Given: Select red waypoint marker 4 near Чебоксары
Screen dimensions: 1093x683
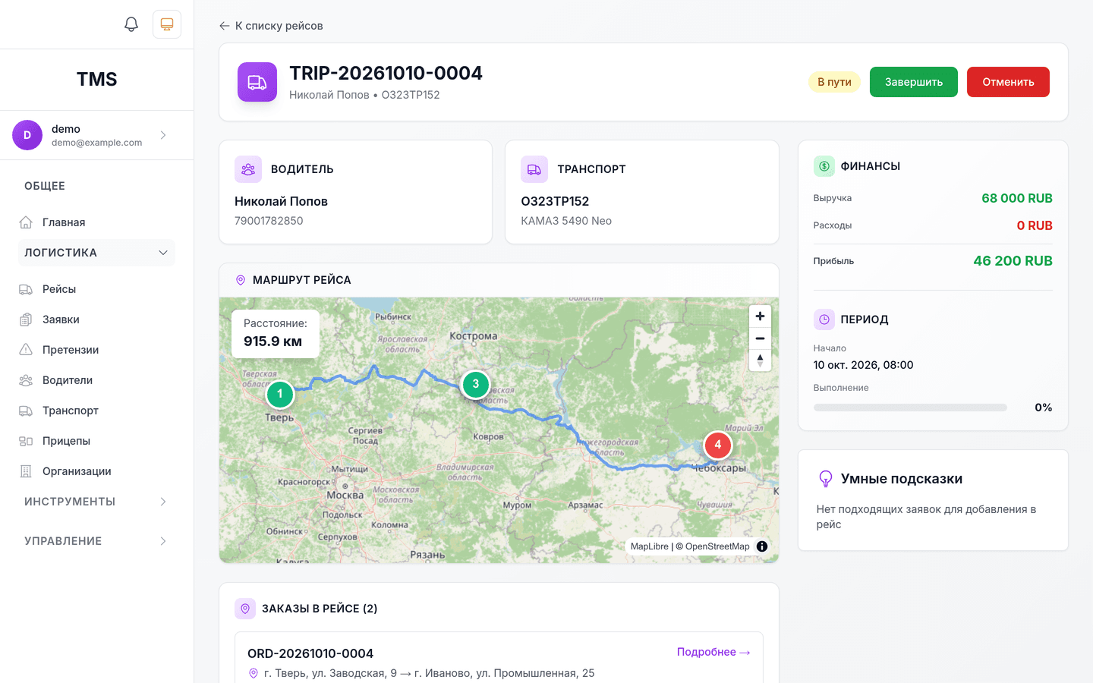Looking at the screenshot, I should click(x=718, y=445).
